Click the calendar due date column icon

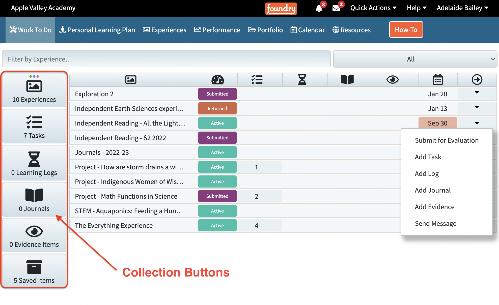pyautogui.click(x=438, y=80)
